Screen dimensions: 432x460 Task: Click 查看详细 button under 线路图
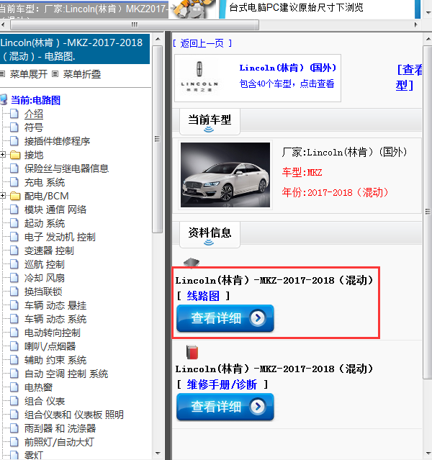[x=225, y=318]
